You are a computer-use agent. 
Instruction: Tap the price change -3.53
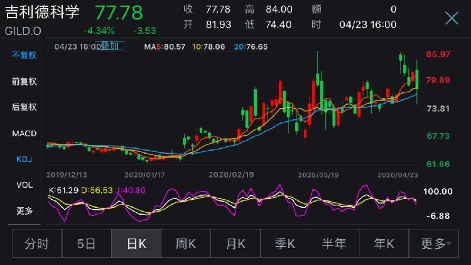[x=144, y=31]
